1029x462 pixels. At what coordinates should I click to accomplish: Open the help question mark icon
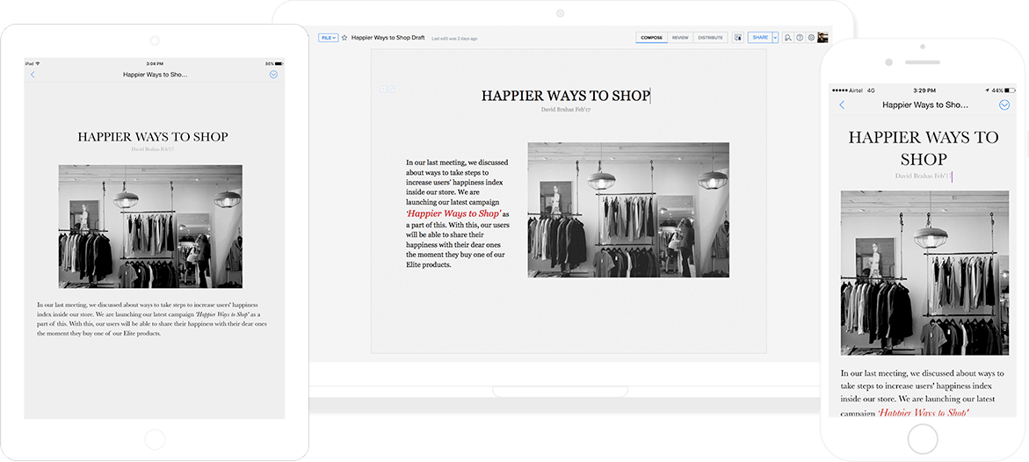point(800,38)
